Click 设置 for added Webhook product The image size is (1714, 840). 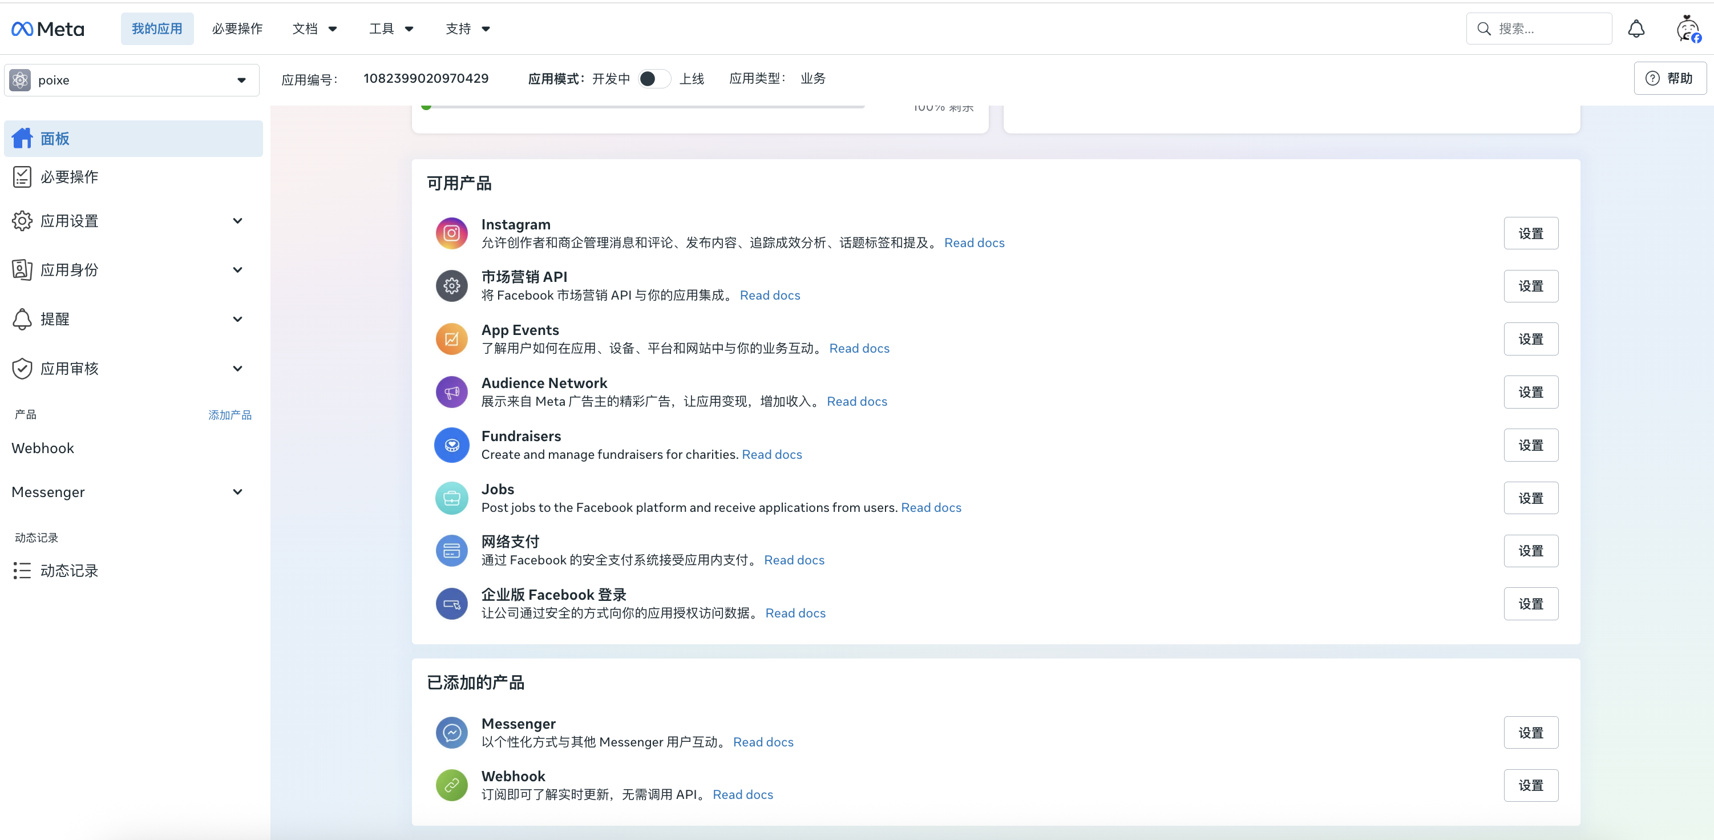click(x=1530, y=785)
